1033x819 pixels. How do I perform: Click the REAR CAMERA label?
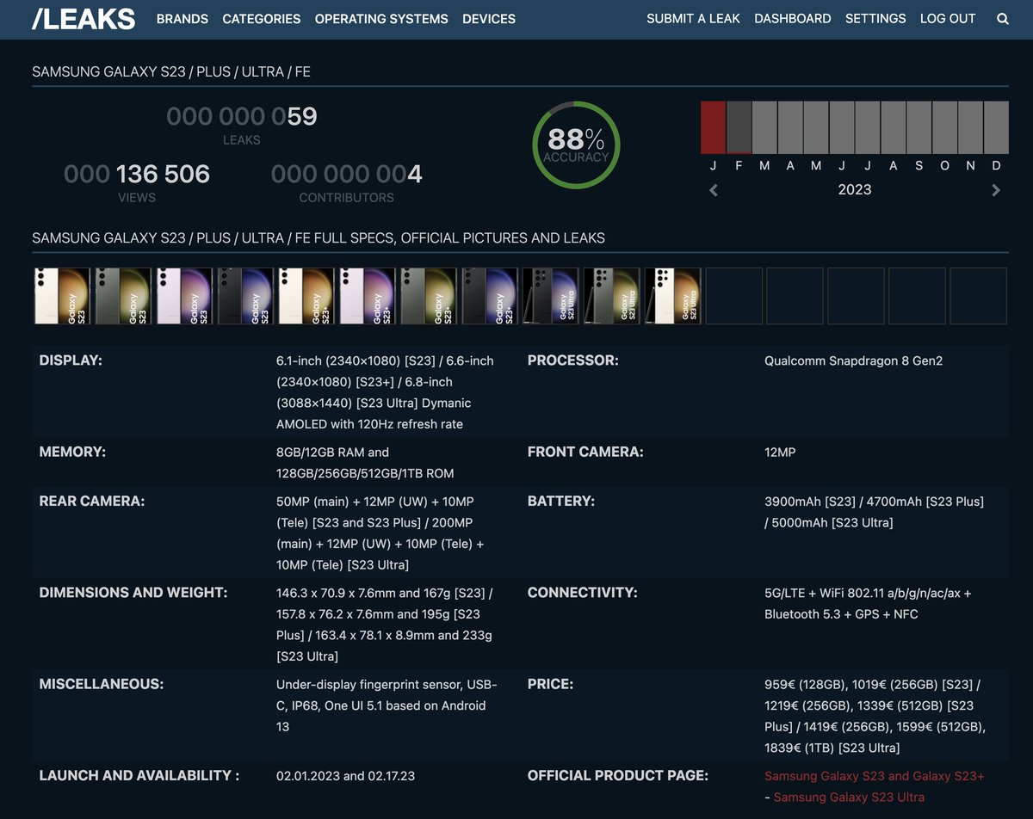[x=92, y=501]
